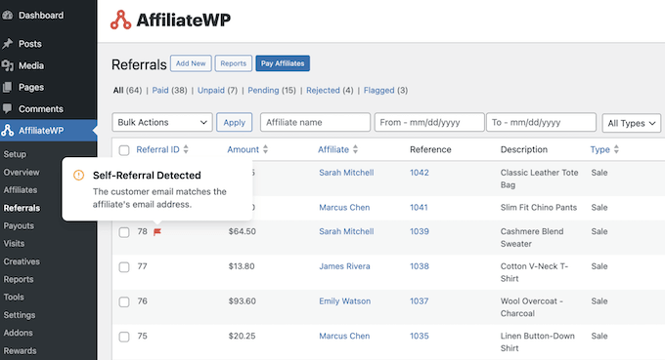The image size is (665, 360).
Task: Open Dashboard in the sidebar
Action: point(41,16)
